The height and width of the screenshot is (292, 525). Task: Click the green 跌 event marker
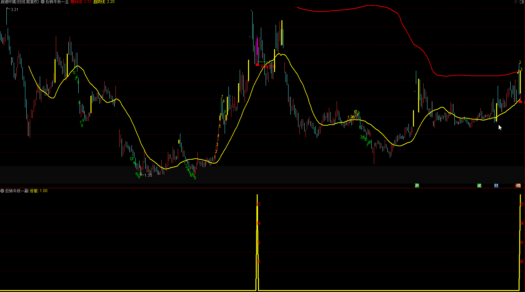pyautogui.click(x=417, y=186)
